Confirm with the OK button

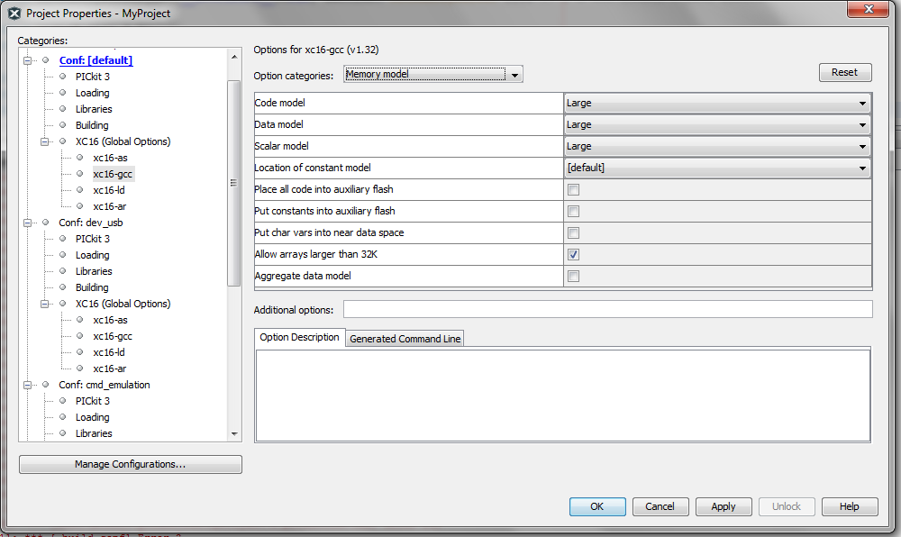point(597,506)
